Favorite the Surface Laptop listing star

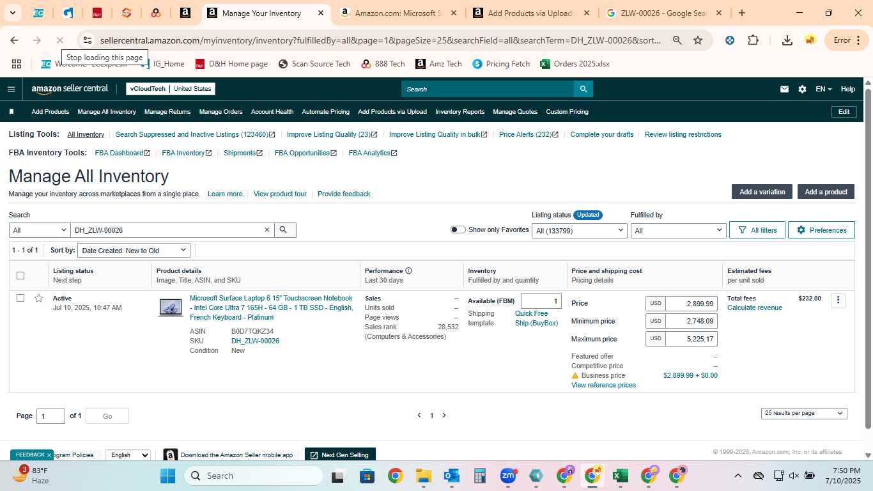coord(38,299)
